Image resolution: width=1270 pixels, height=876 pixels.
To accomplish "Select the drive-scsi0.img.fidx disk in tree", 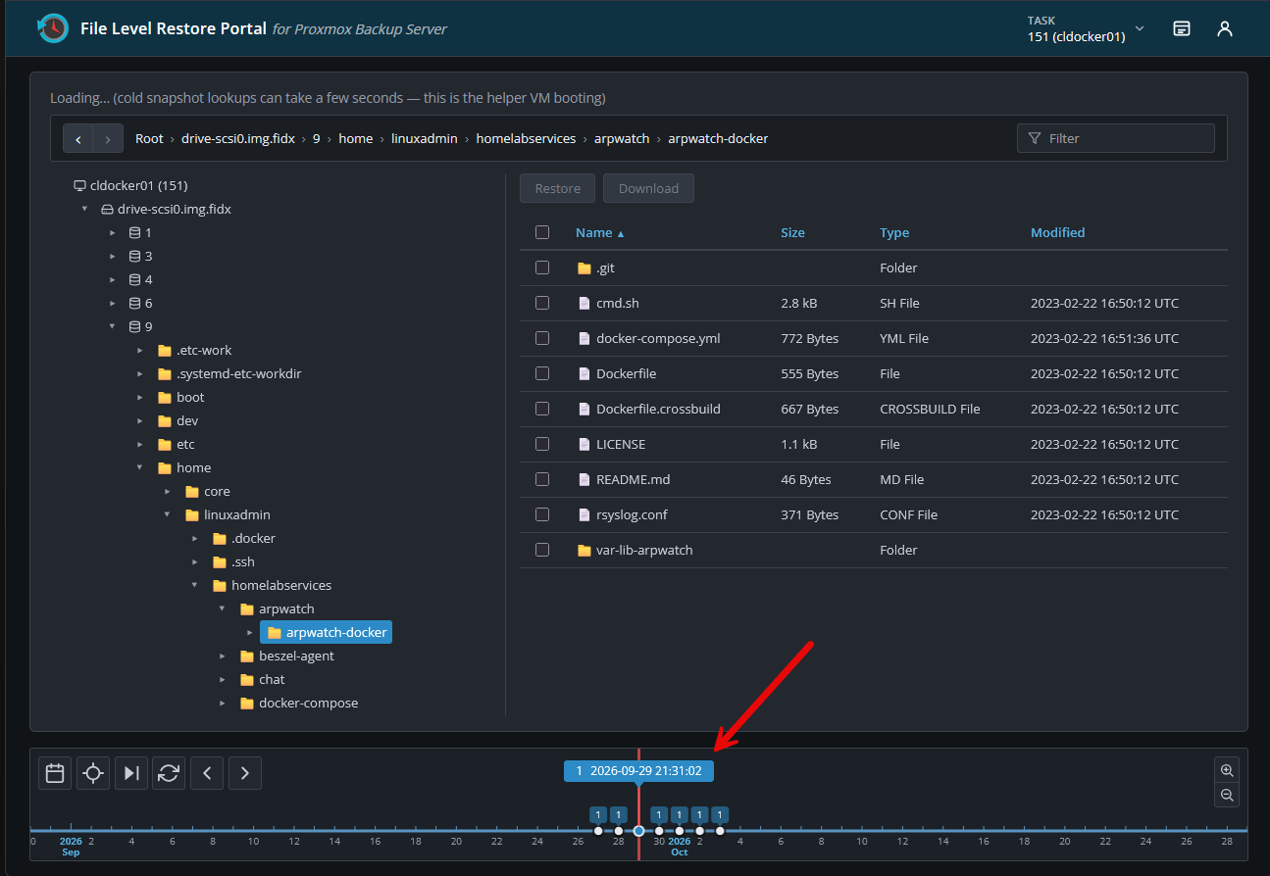I will (166, 209).
